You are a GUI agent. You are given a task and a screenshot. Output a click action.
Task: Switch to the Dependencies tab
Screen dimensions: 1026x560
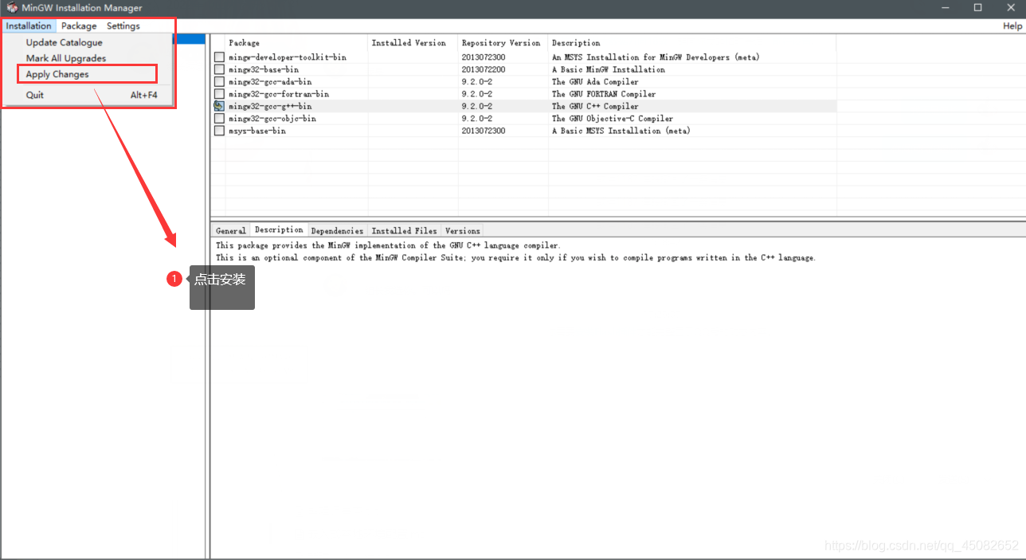[337, 231]
